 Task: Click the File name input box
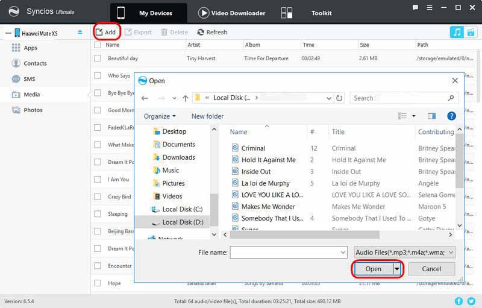coord(289,253)
